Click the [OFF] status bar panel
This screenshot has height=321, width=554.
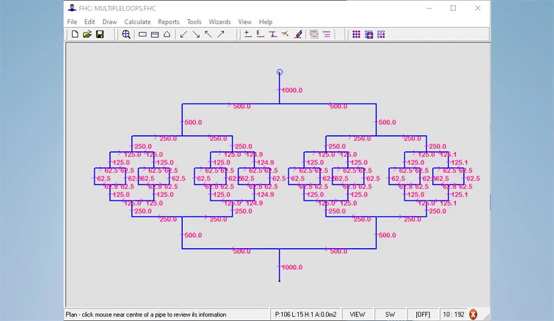point(423,314)
